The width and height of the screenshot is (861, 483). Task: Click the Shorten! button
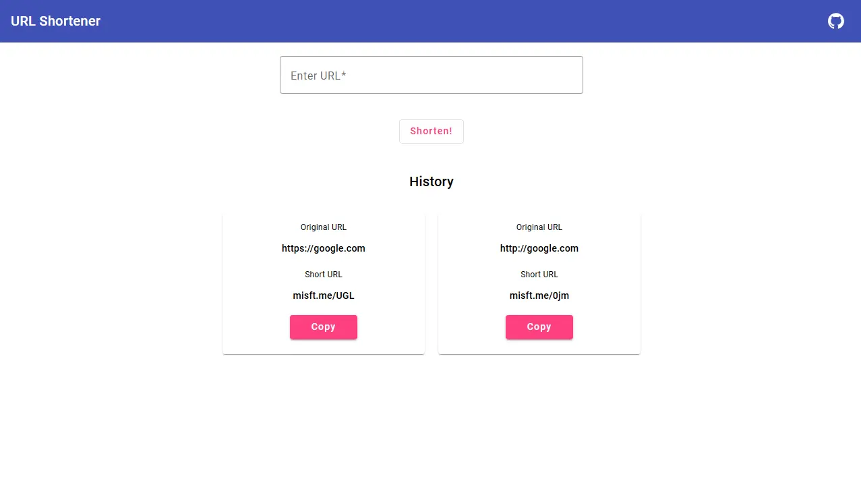coord(431,131)
